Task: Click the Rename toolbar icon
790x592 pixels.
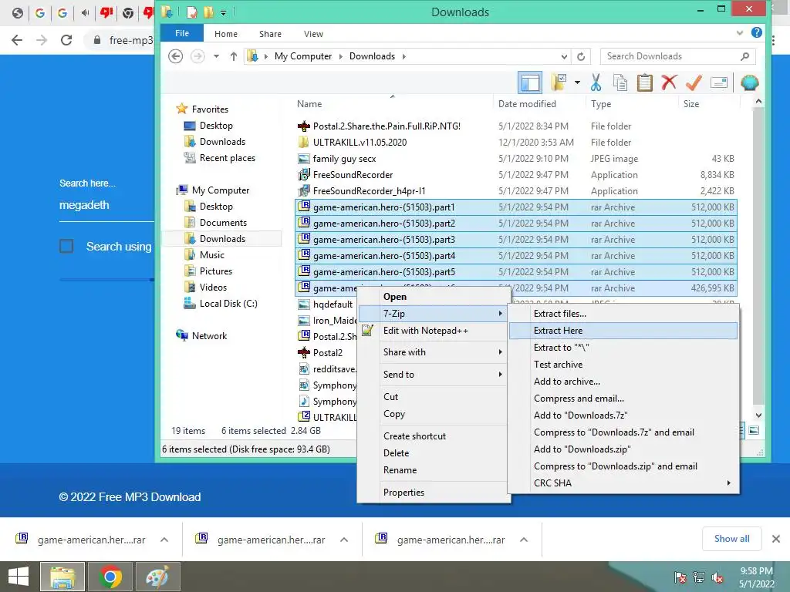Action: coord(719,82)
